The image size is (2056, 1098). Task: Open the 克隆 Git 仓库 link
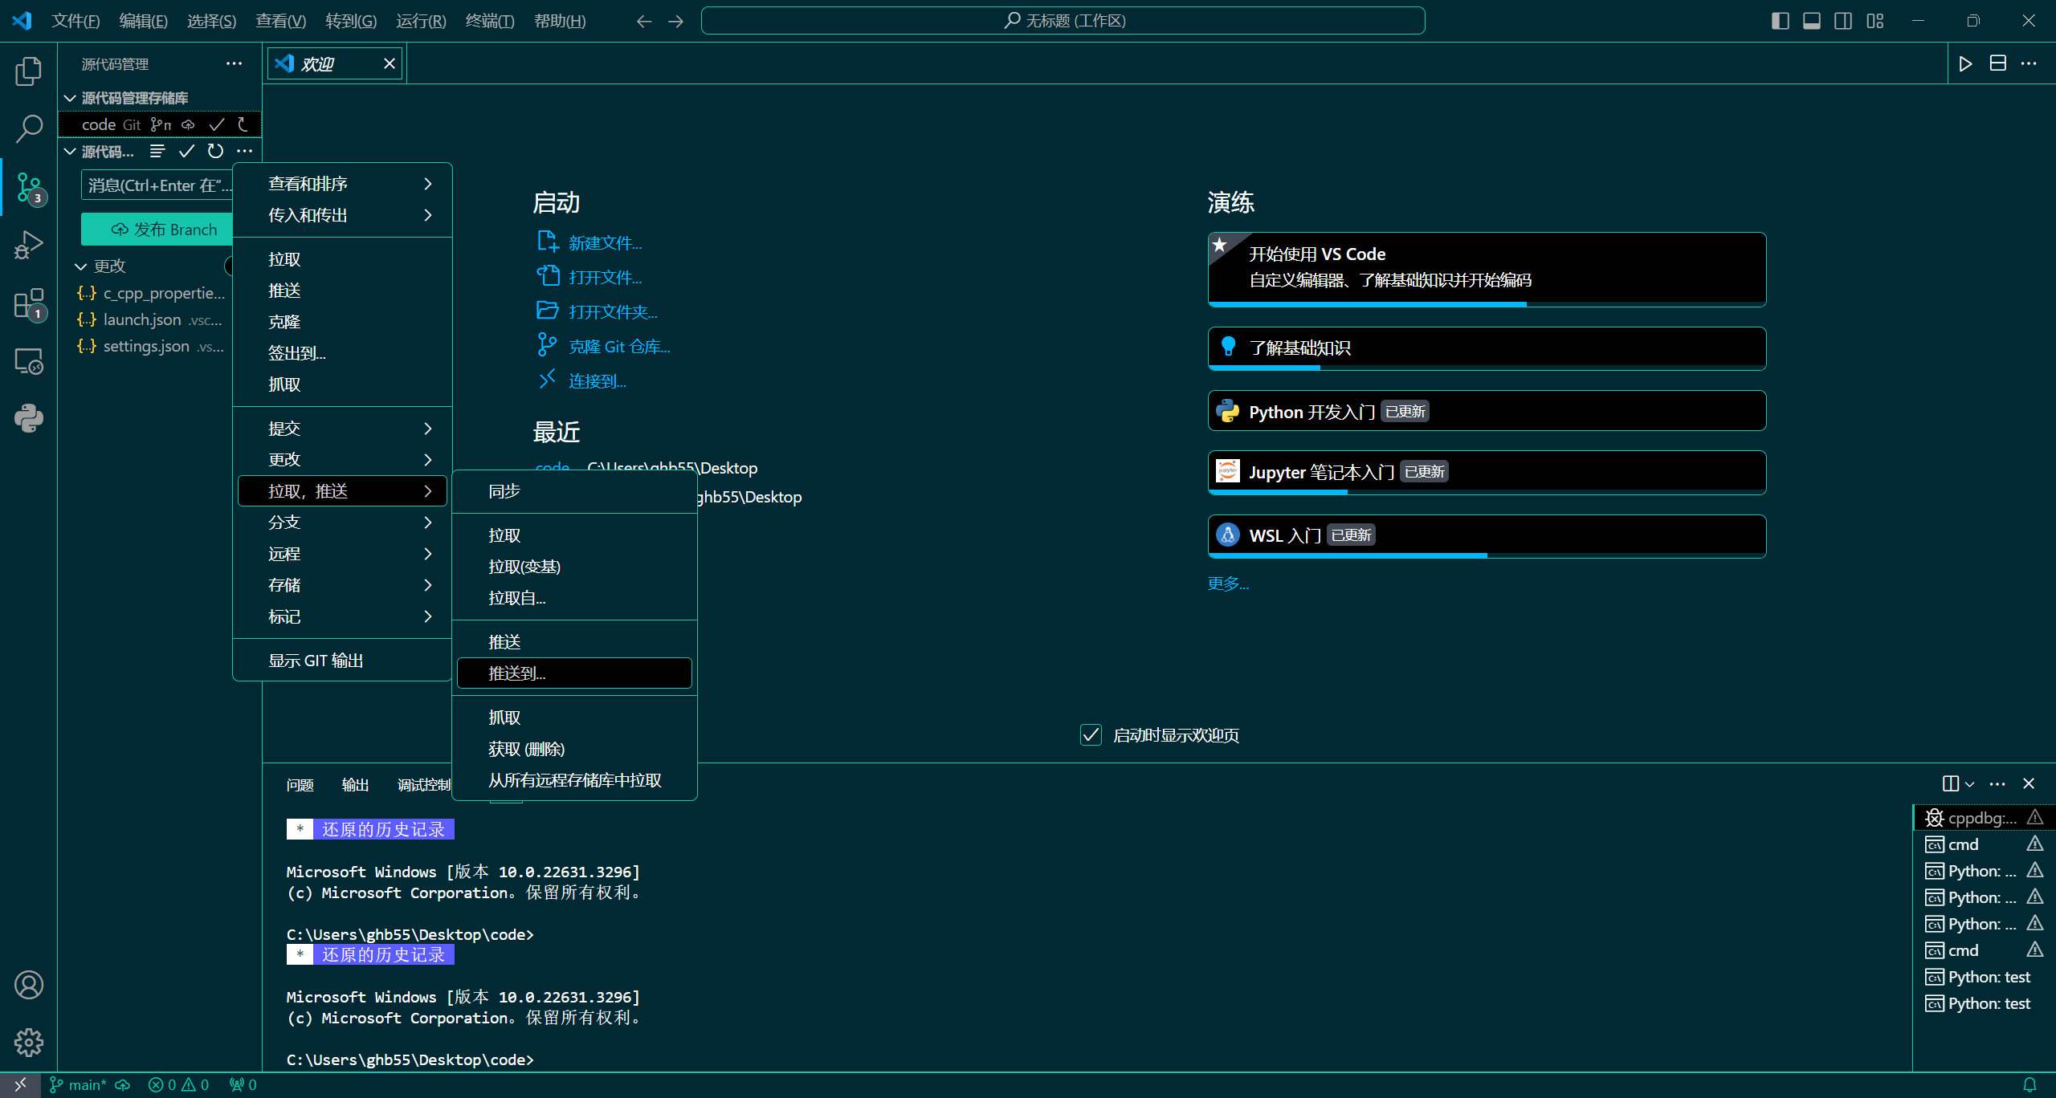tap(618, 347)
